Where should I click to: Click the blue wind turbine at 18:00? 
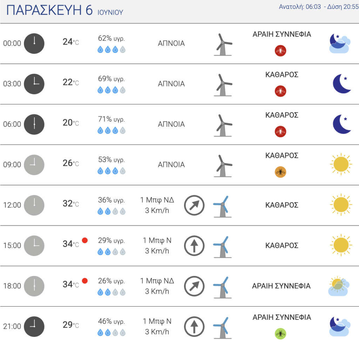222,287
